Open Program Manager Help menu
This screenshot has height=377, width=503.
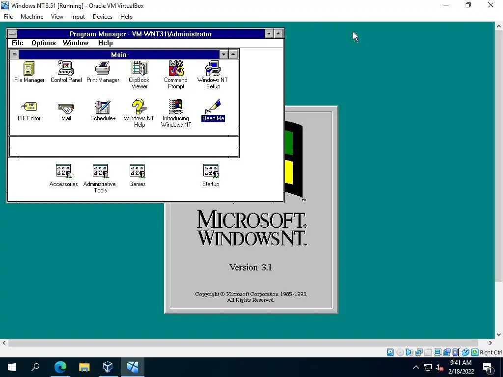[x=105, y=43]
